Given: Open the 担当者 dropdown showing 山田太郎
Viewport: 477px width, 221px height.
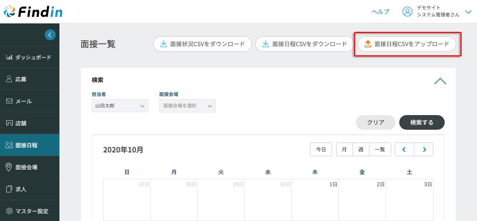Looking at the screenshot, I should 120,106.
